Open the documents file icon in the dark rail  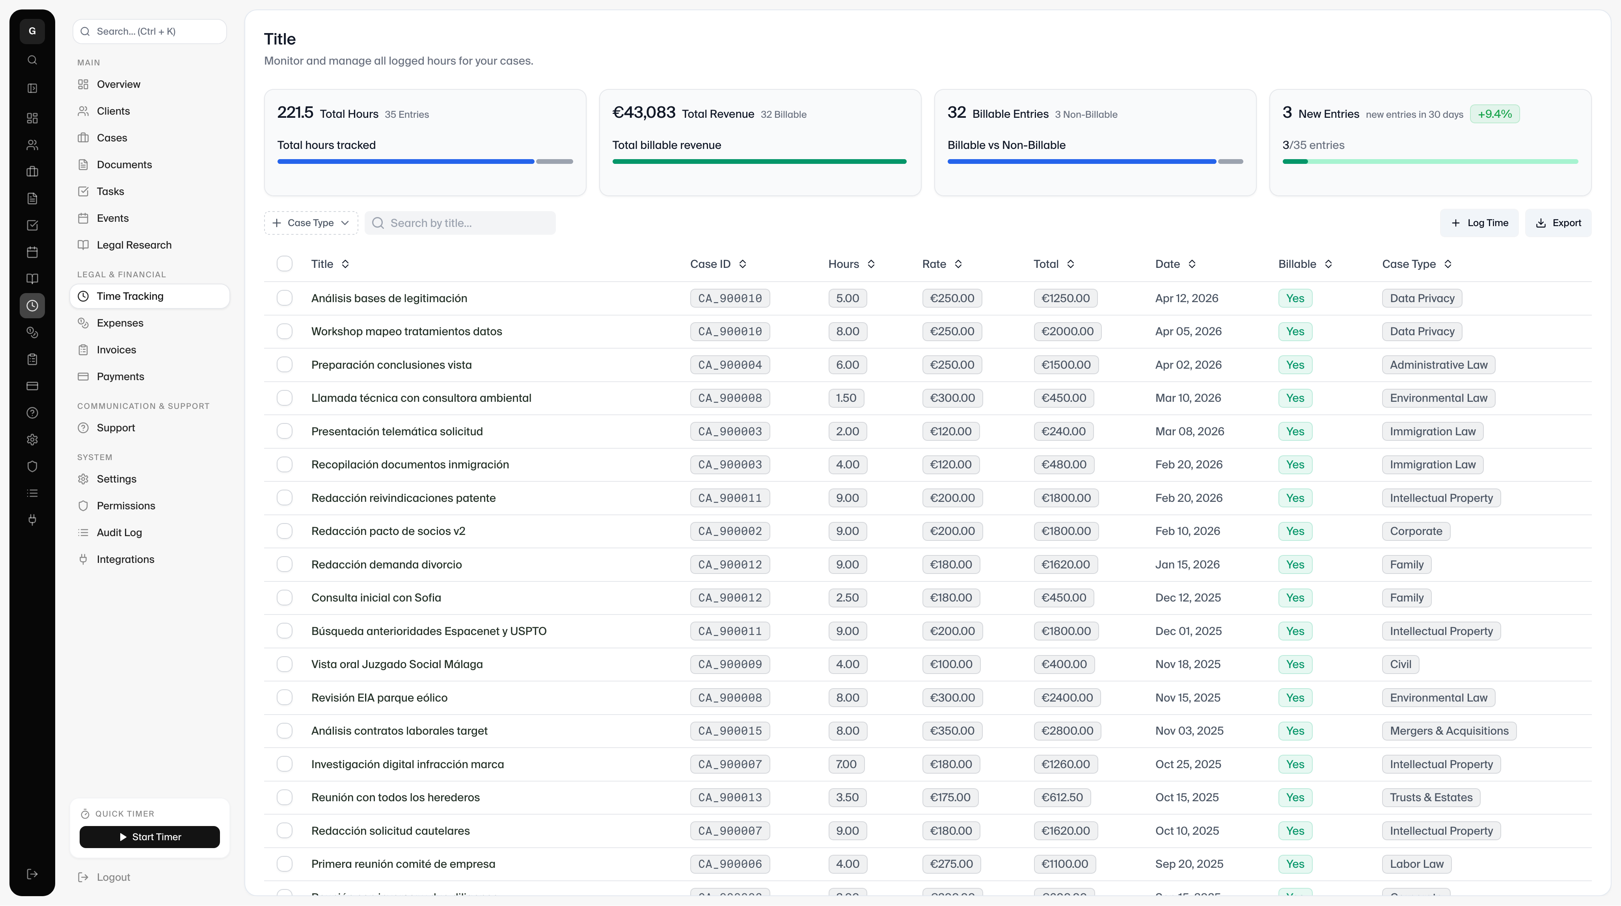(x=32, y=199)
